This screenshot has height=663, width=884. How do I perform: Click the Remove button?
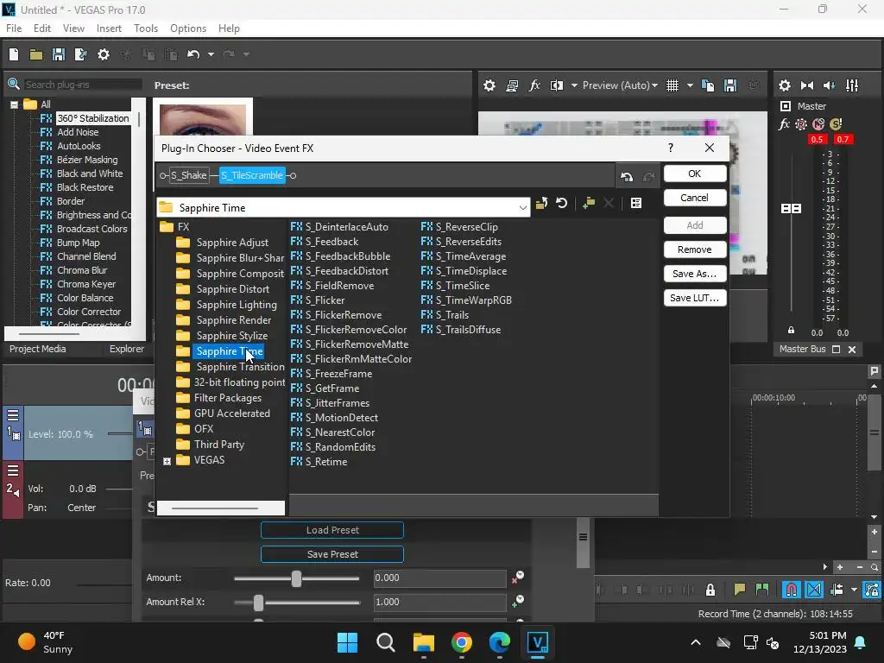695,249
